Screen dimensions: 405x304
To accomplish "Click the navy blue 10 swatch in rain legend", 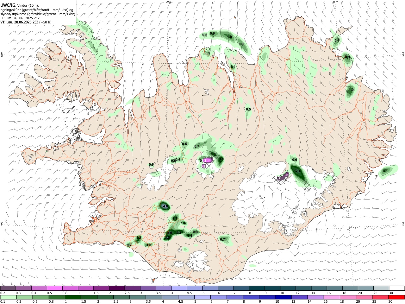I will 283,297.
